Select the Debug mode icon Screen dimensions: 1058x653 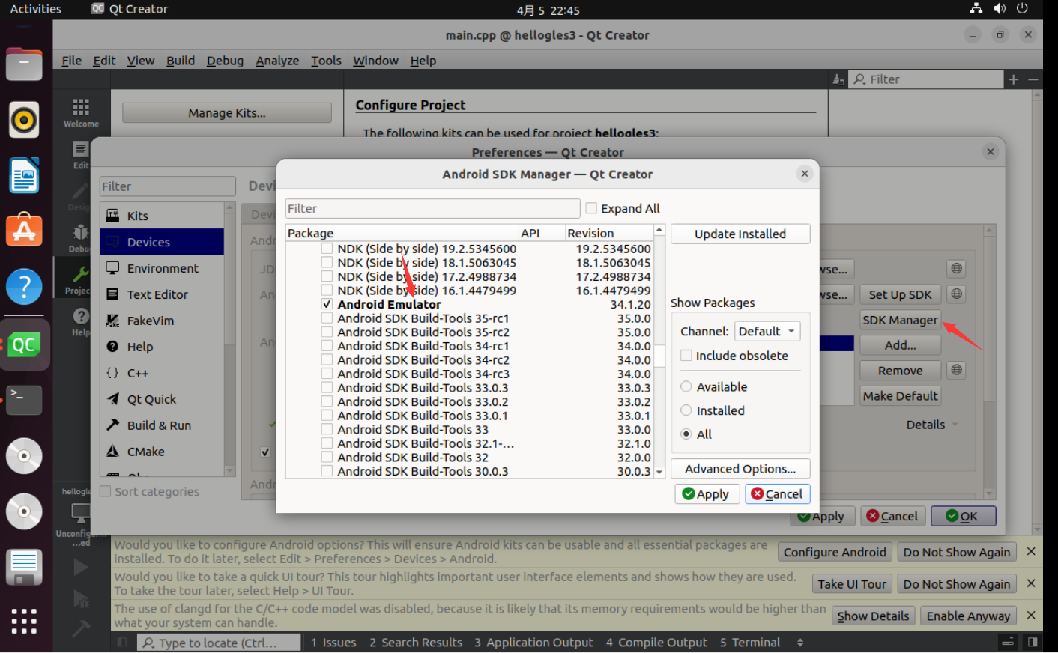81,234
